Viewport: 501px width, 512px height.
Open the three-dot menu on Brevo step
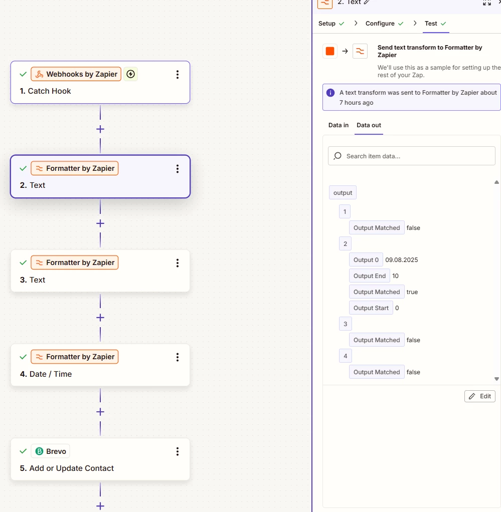[x=178, y=451]
